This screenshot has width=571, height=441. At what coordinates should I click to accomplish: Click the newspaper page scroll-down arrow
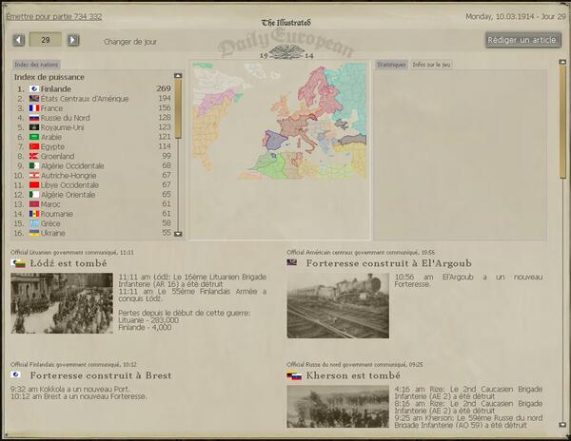[x=562, y=425]
